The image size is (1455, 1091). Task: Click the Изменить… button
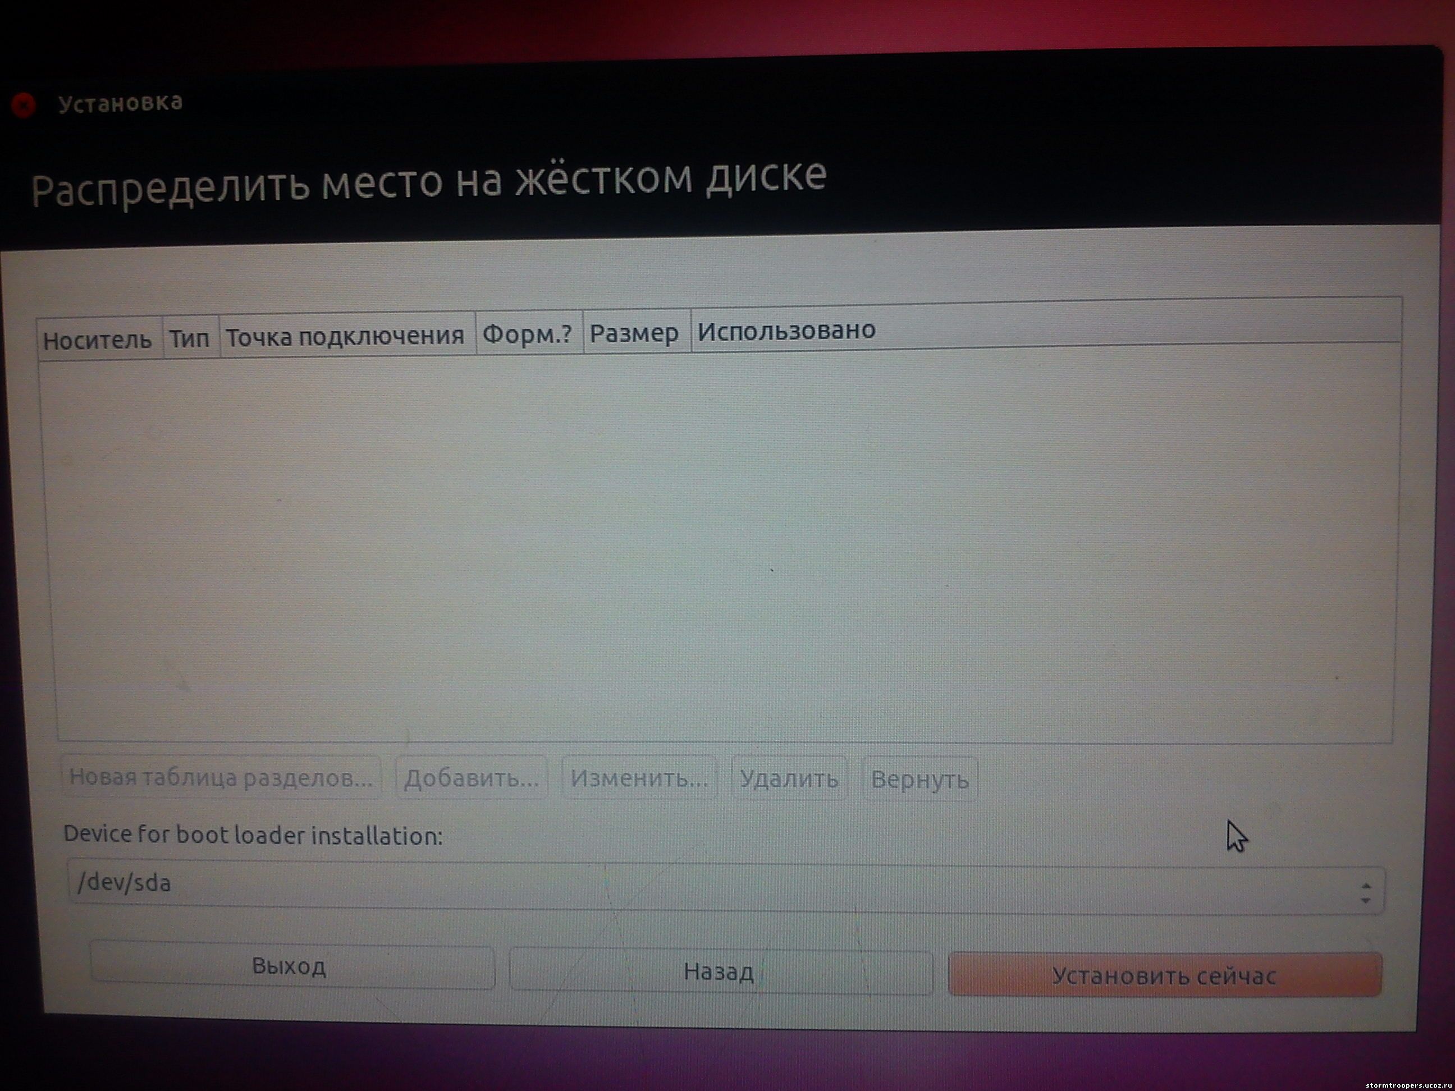639,778
